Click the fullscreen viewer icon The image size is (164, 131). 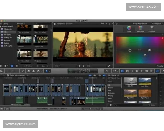coord(109,66)
